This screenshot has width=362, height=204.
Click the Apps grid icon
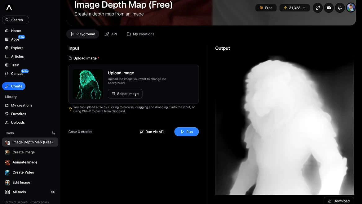[x=7, y=39]
